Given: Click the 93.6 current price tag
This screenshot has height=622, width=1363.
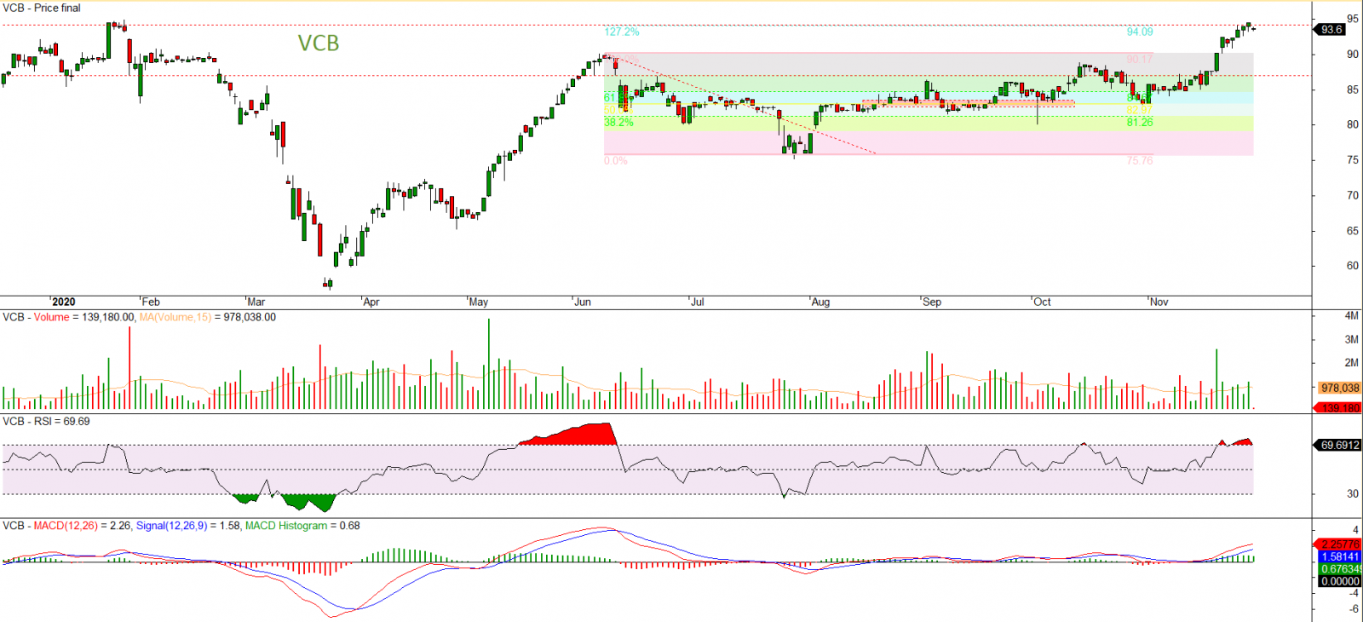Looking at the screenshot, I should [1331, 29].
